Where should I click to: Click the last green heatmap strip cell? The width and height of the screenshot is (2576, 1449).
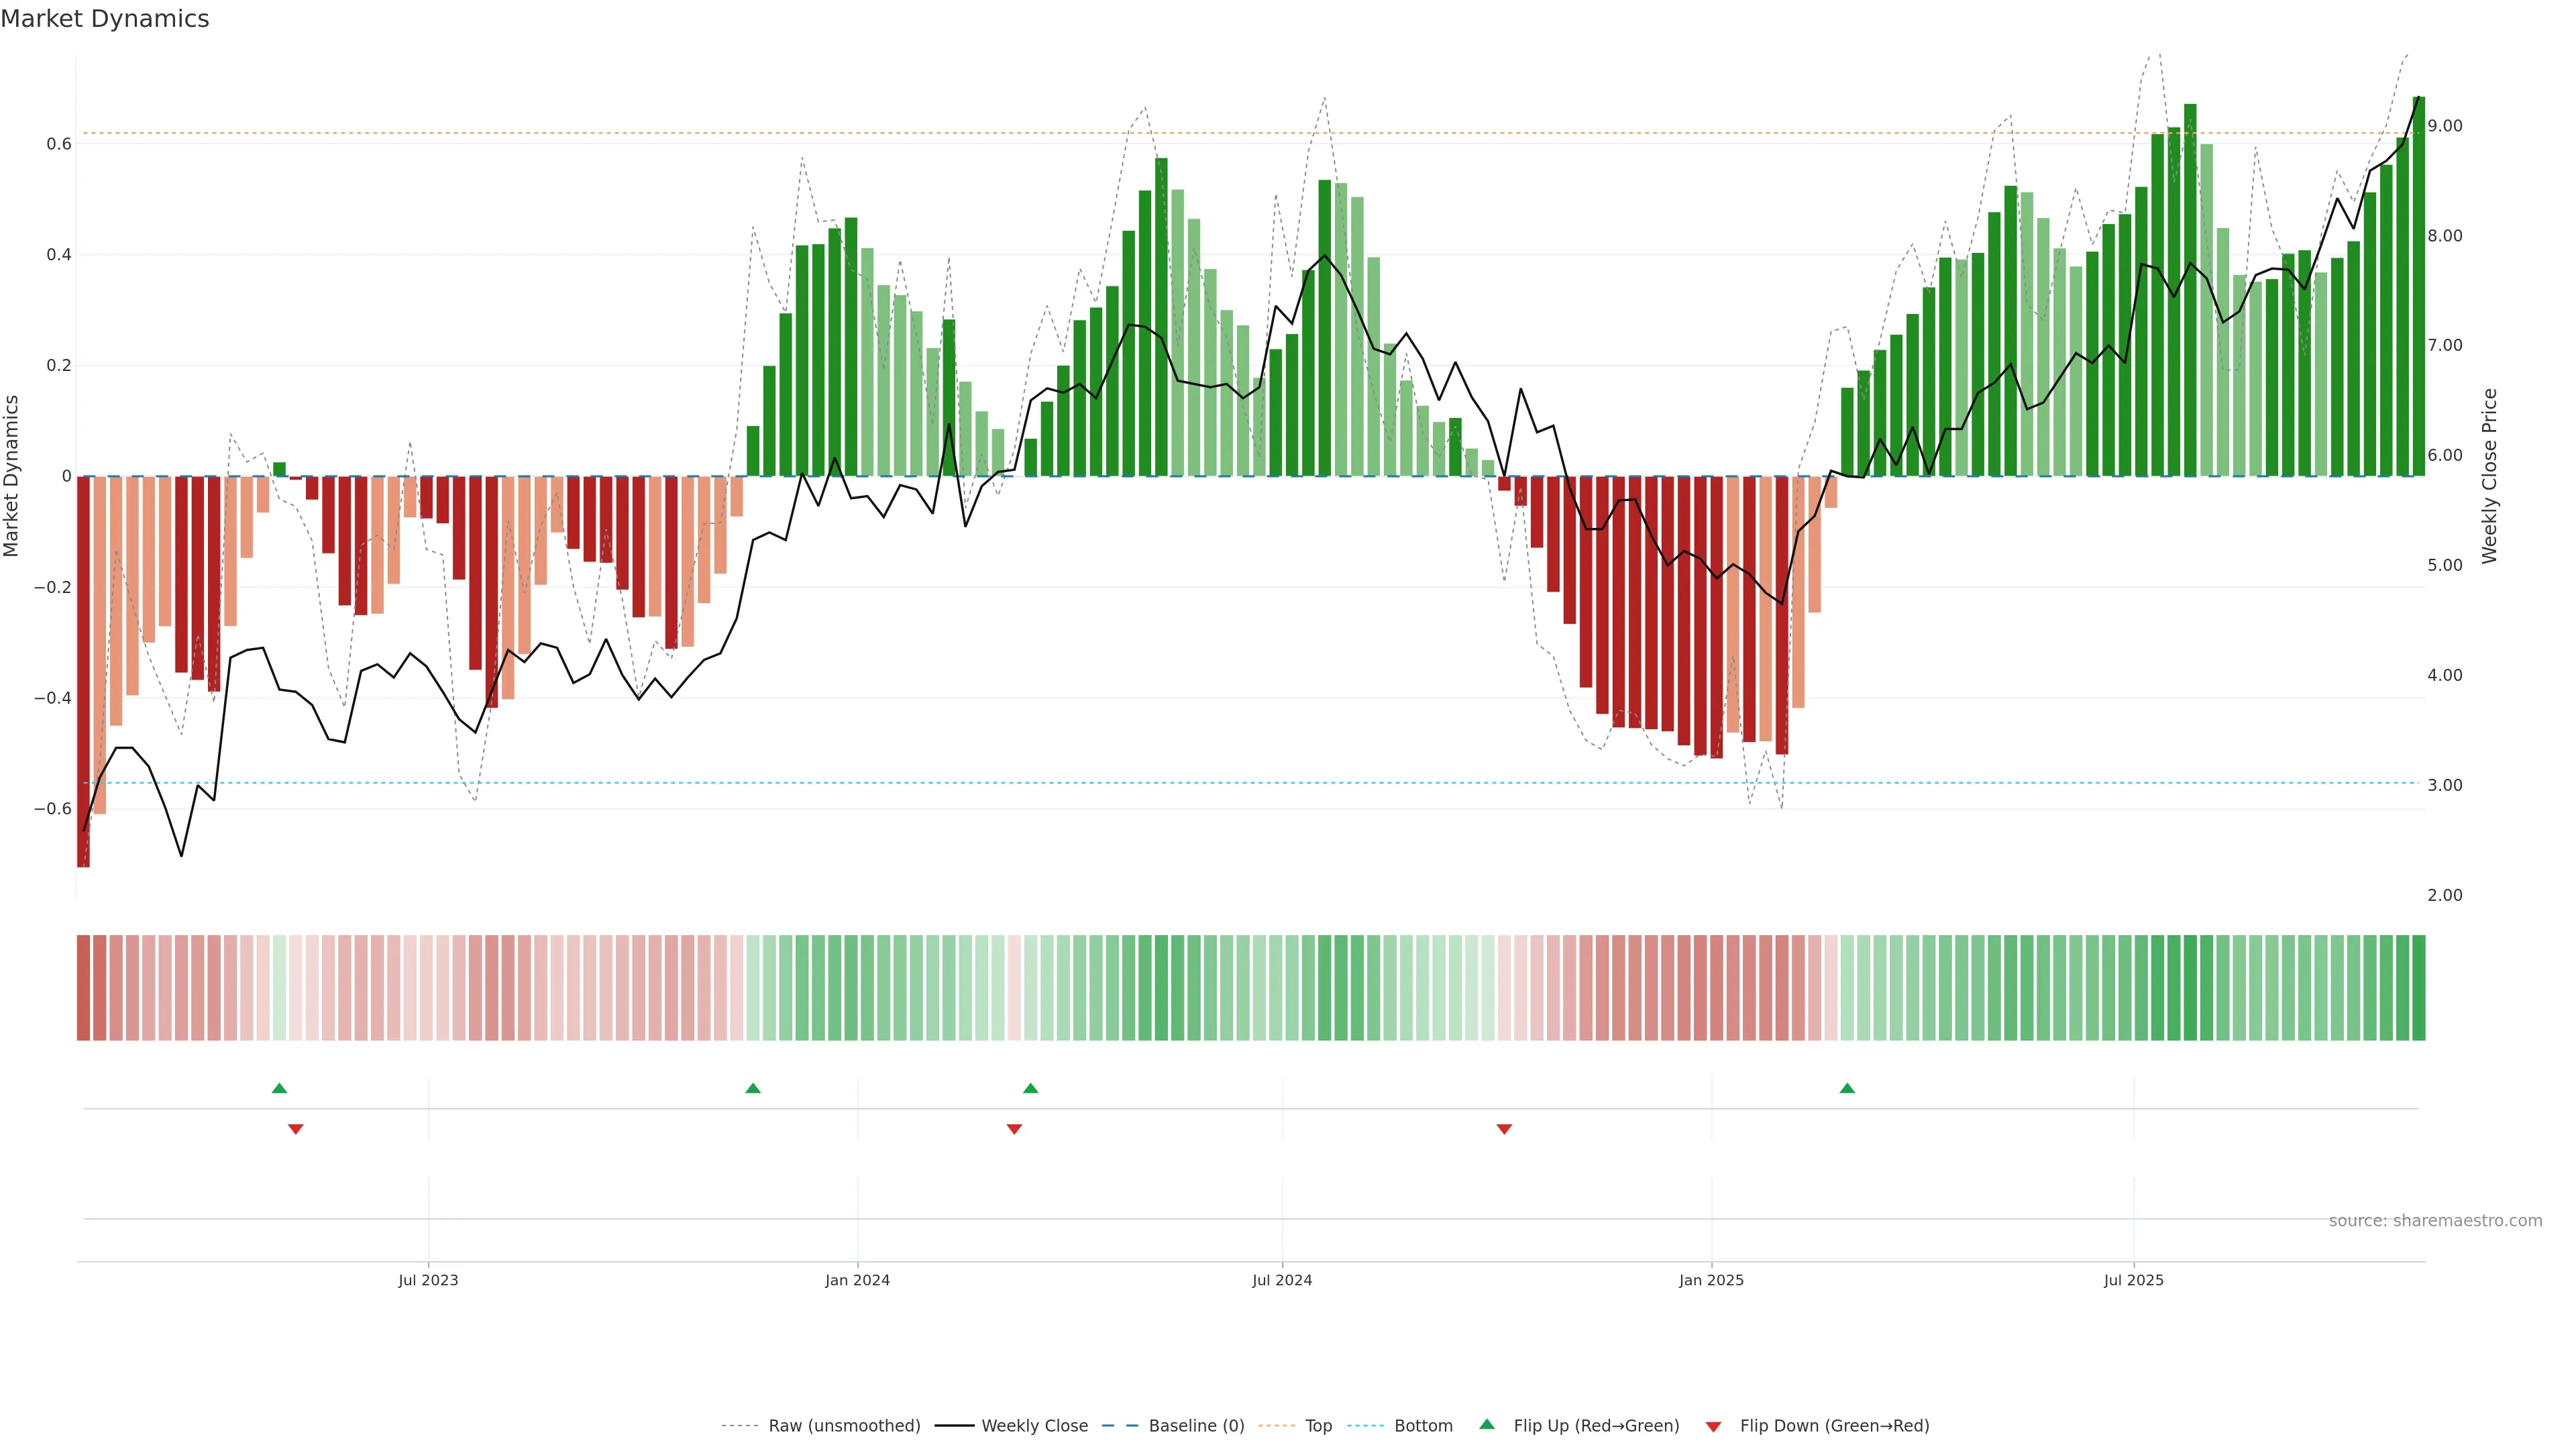2418,987
